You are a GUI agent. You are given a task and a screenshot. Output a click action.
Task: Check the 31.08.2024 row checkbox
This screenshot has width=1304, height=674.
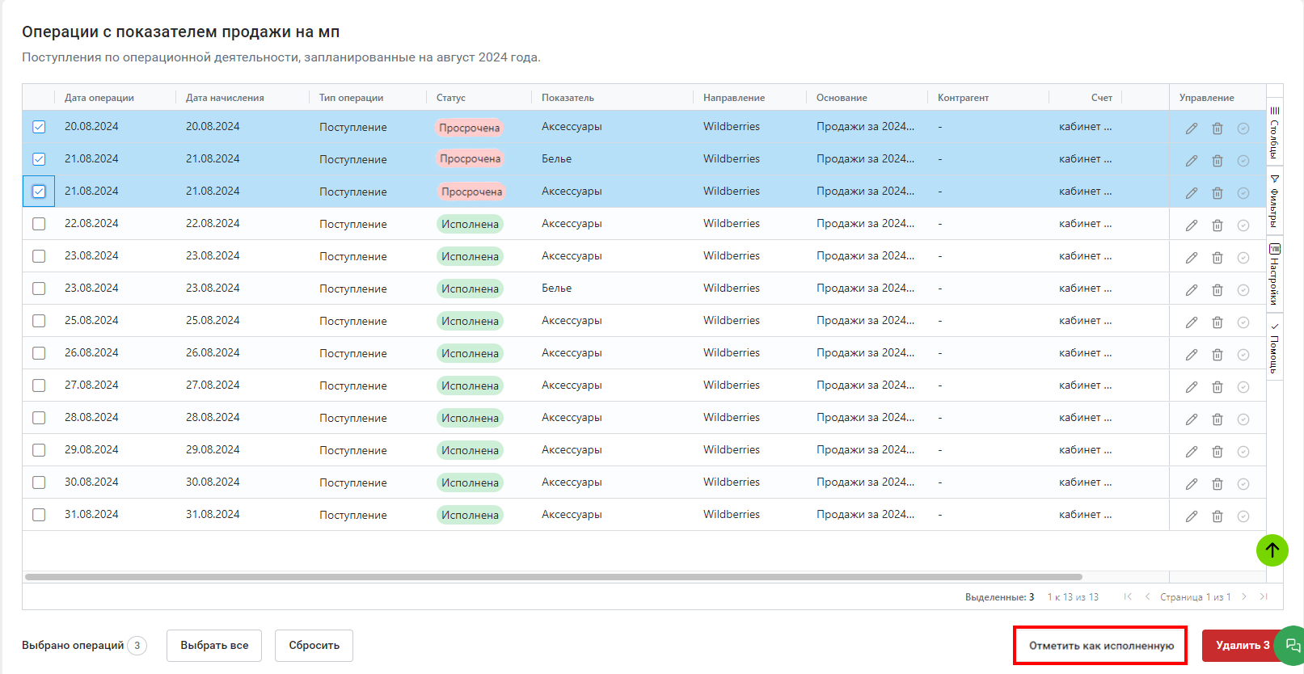39,515
